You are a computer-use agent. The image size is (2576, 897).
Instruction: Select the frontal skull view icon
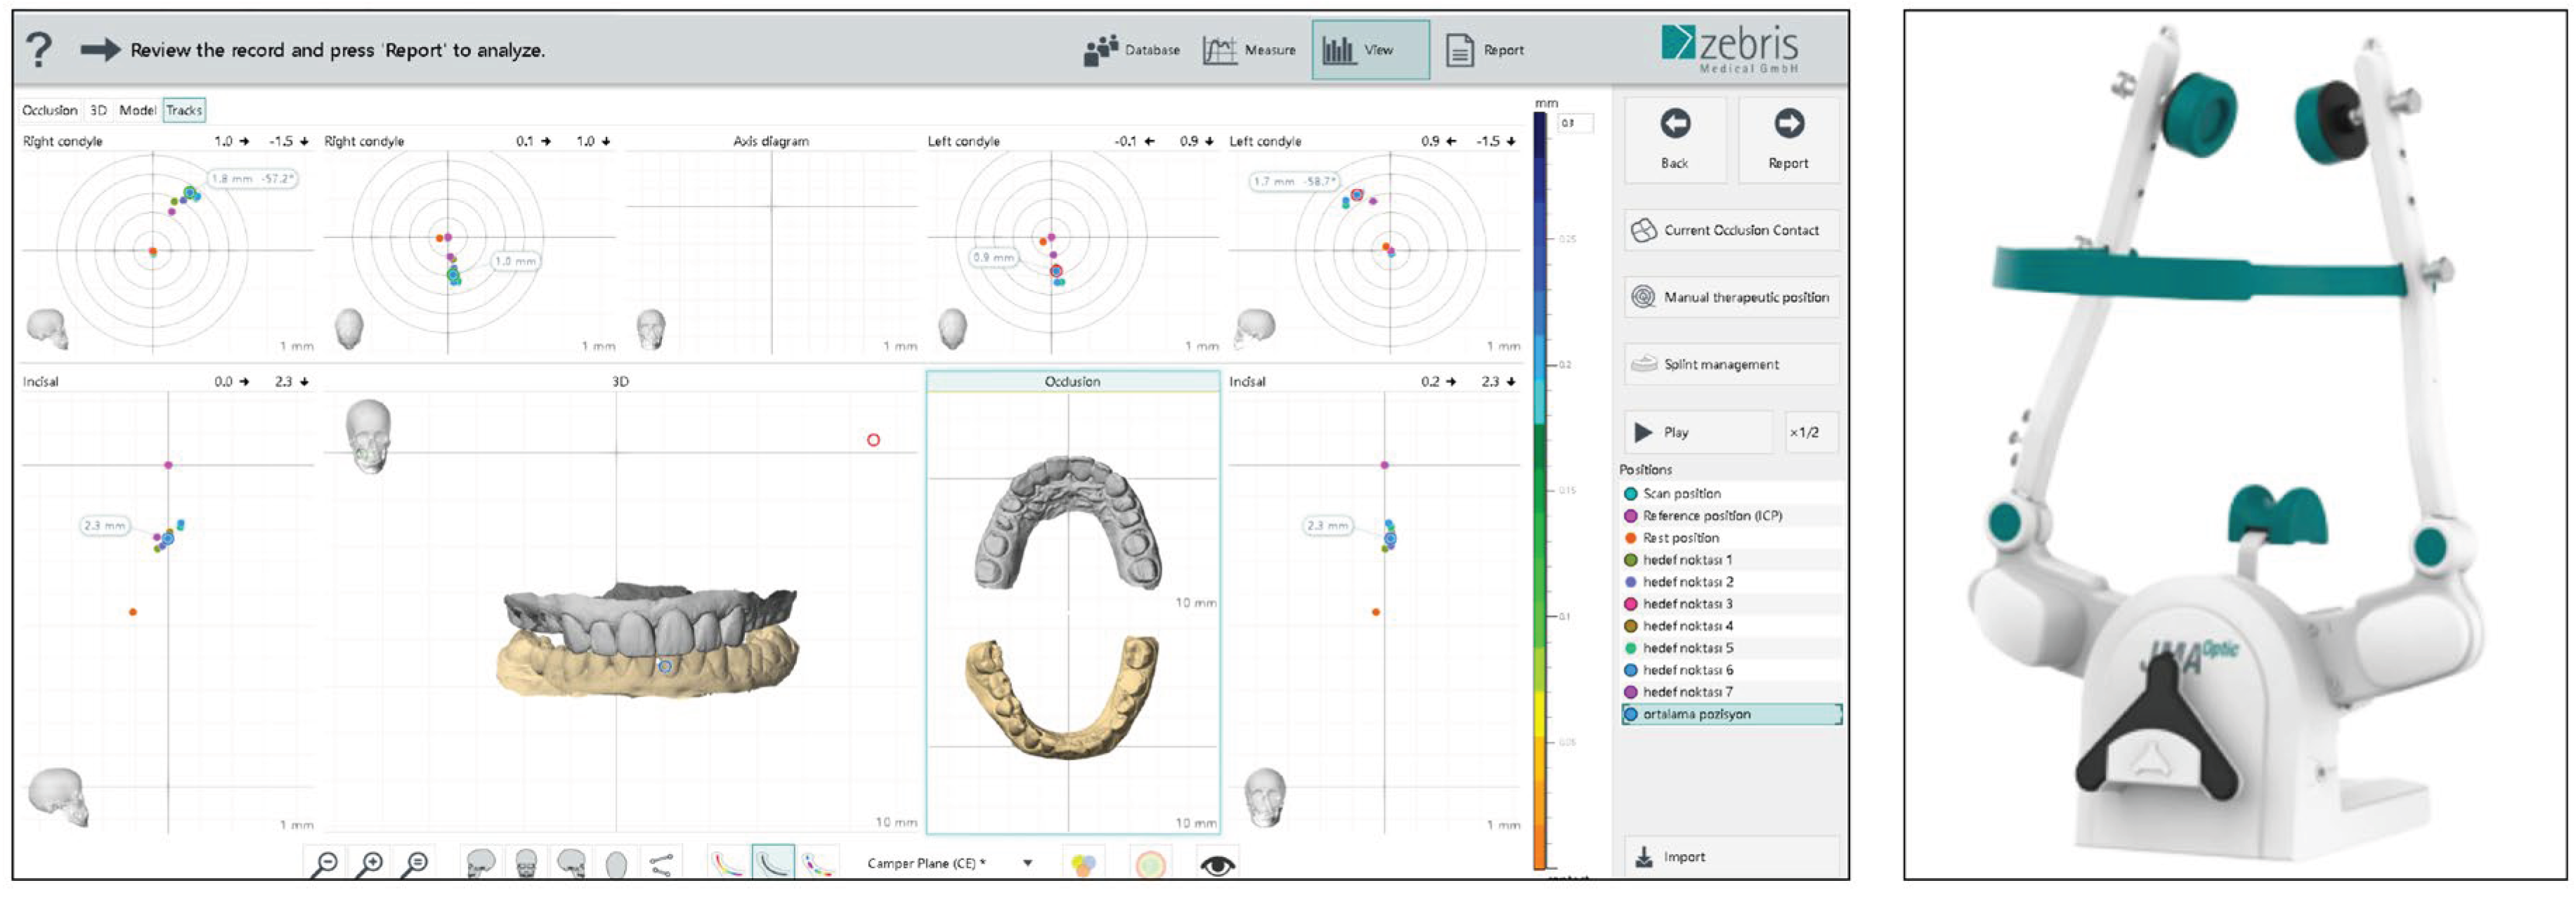click(x=526, y=863)
